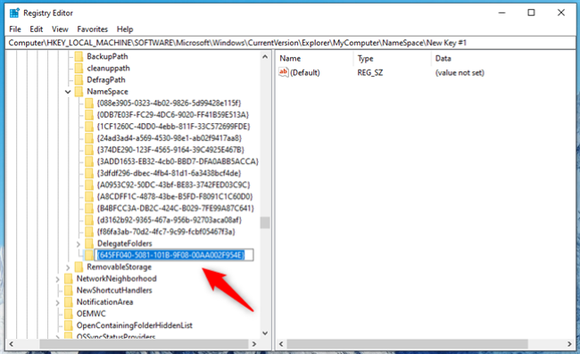Click folder icon of {1CF1260C-4DD0-4ebb-811F-33C572699FDE}
The image size is (580, 354).
click(89, 127)
